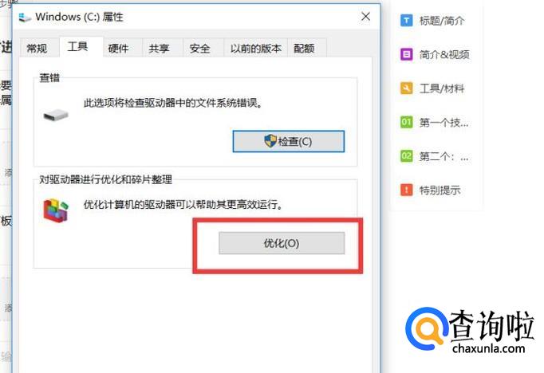The height and width of the screenshot is (373, 544).
Task: Select the 配额 tab
Action: (x=304, y=48)
